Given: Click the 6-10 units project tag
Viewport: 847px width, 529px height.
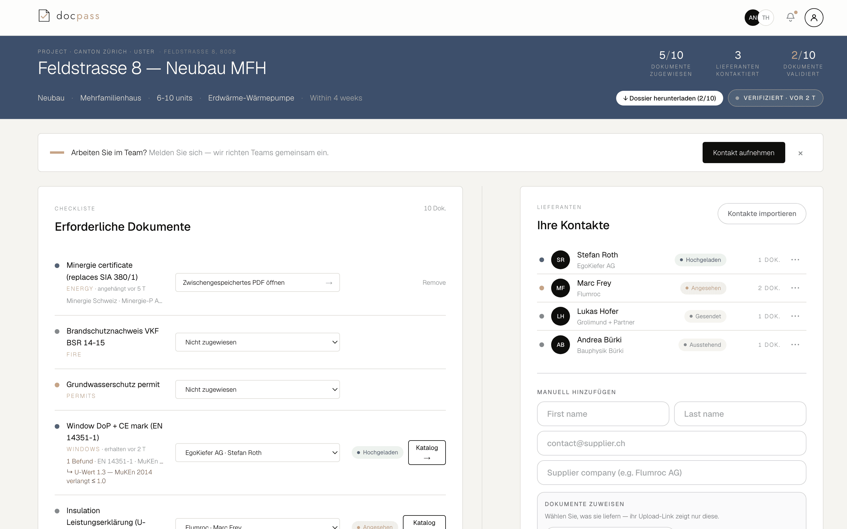Looking at the screenshot, I should tap(174, 98).
